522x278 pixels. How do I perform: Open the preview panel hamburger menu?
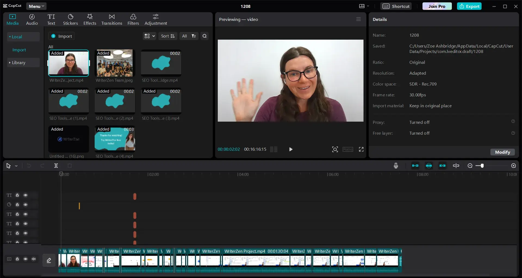point(358,19)
